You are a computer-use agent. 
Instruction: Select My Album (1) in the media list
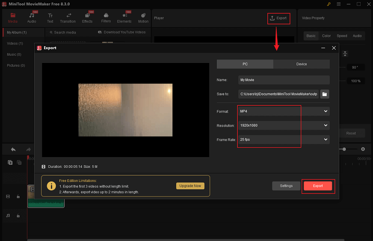pos(24,33)
